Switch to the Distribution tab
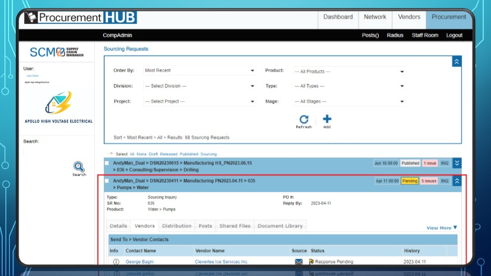The image size is (491, 276). tap(176, 225)
